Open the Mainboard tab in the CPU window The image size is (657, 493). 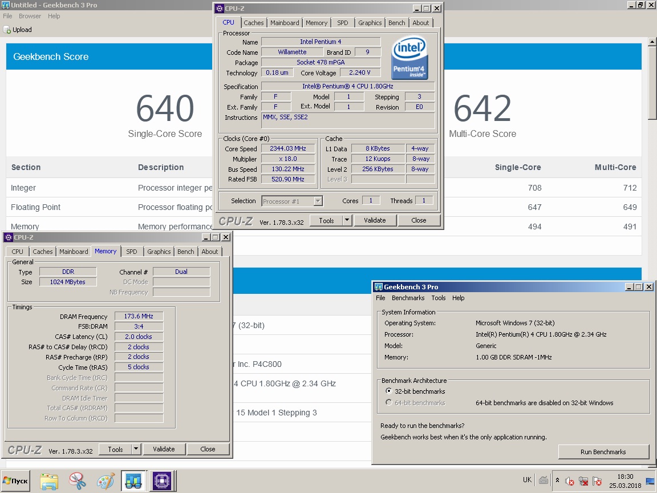click(x=285, y=23)
